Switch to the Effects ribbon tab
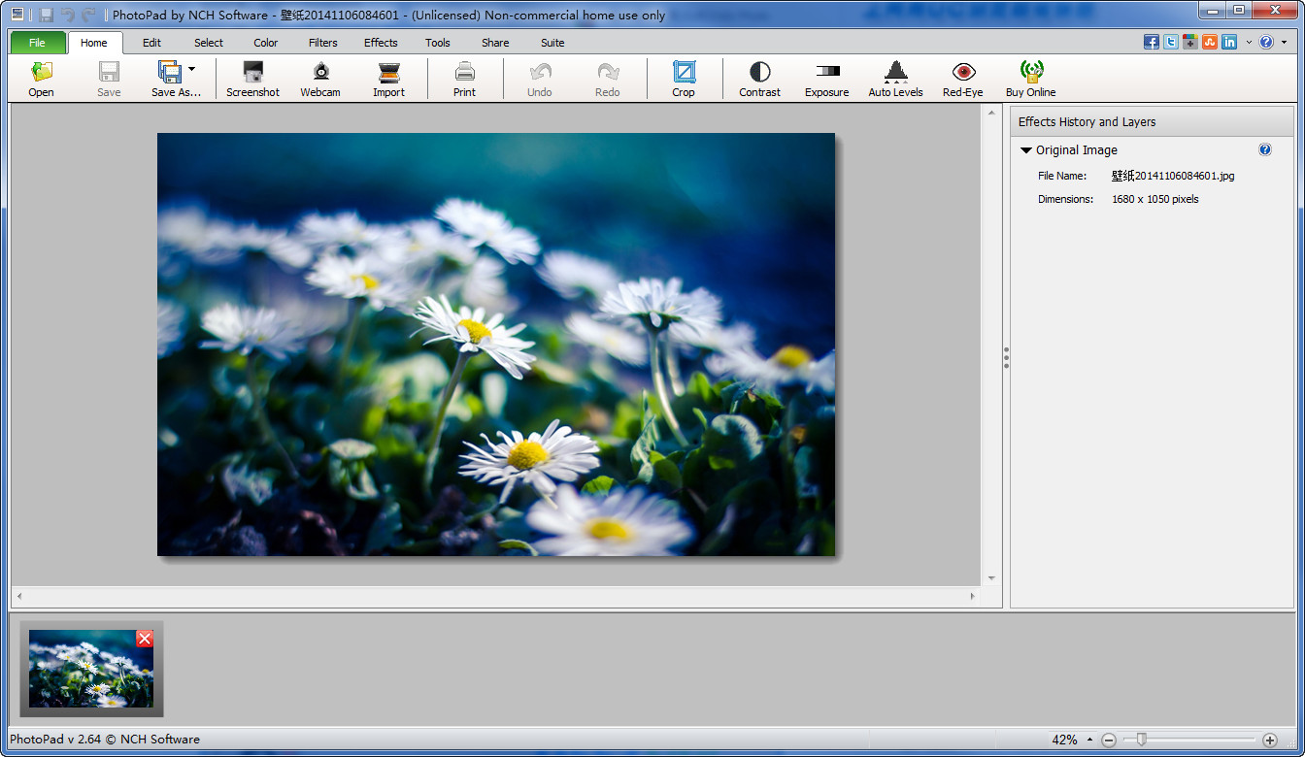 click(381, 43)
